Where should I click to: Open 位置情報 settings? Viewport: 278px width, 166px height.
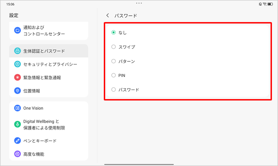(49, 91)
